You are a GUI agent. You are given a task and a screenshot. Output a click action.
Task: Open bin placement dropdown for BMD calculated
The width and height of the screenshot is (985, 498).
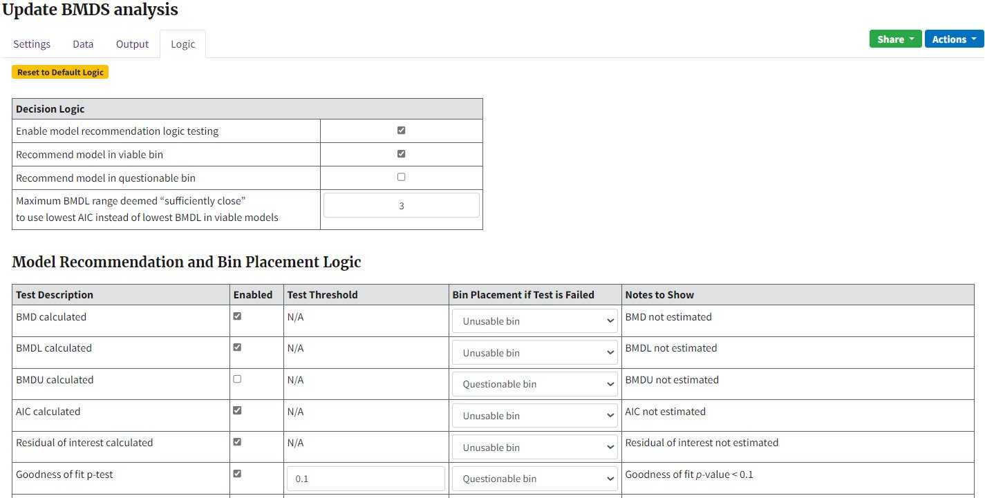pos(534,320)
